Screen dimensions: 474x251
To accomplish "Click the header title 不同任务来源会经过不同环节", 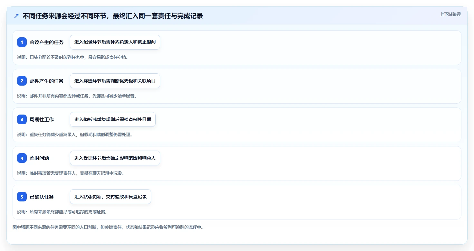I will click(113, 16).
